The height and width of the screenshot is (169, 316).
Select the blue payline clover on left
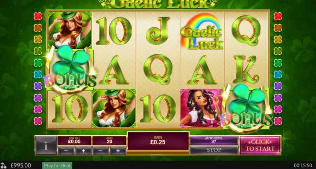(x=38, y=74)
